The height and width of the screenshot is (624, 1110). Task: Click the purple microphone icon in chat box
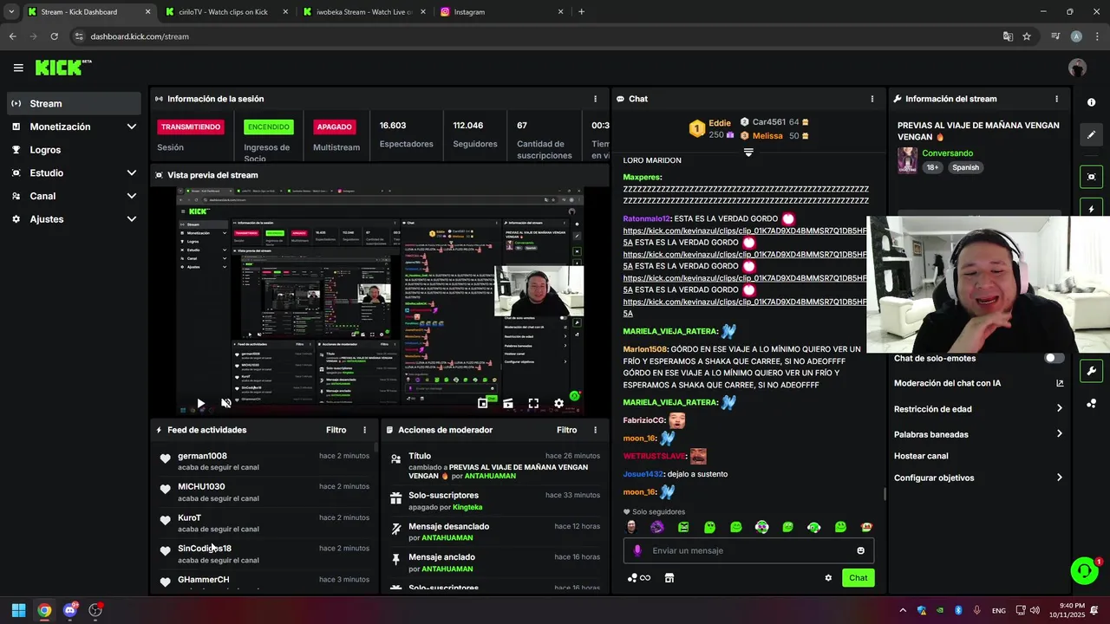point(637,550)
